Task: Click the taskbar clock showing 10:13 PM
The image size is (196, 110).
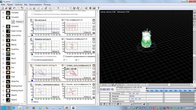Action: click(189, 108)
